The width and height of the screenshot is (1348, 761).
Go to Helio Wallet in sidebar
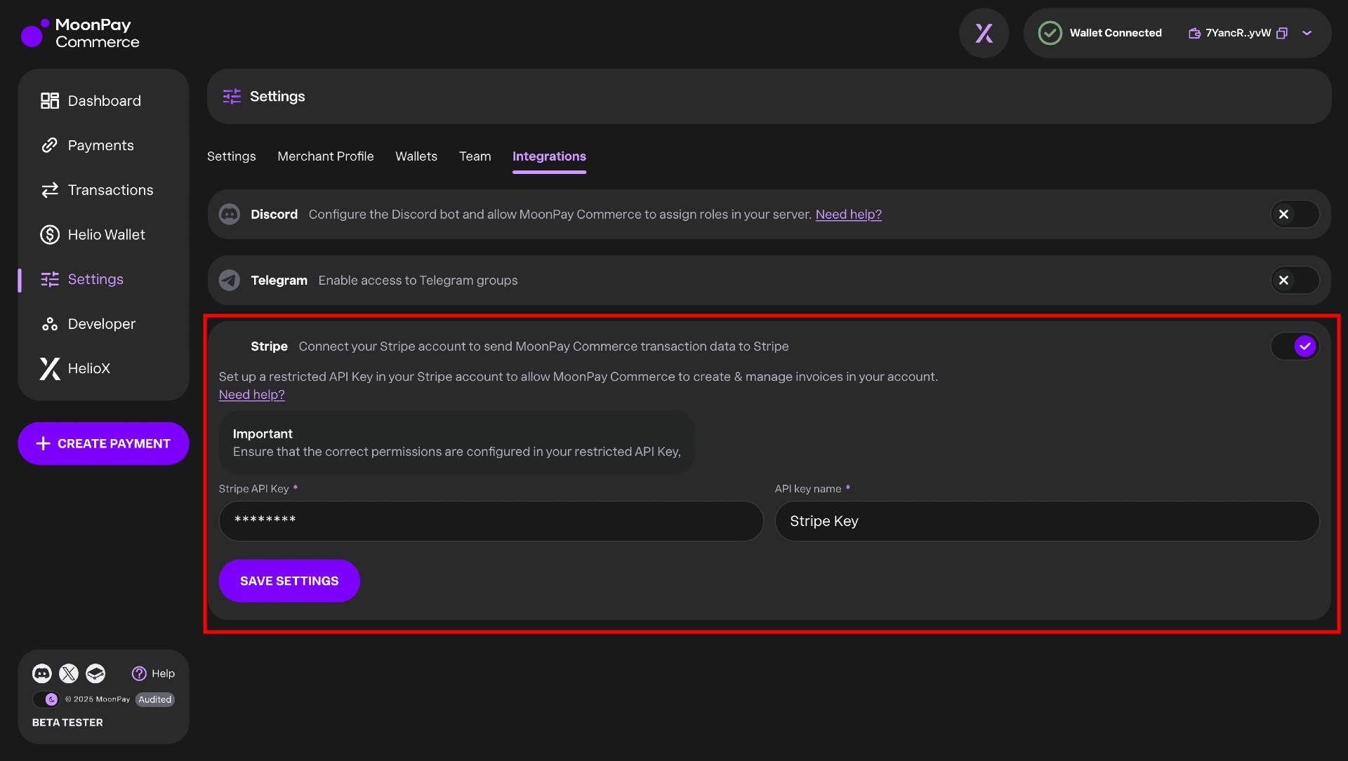coord(106,234)
